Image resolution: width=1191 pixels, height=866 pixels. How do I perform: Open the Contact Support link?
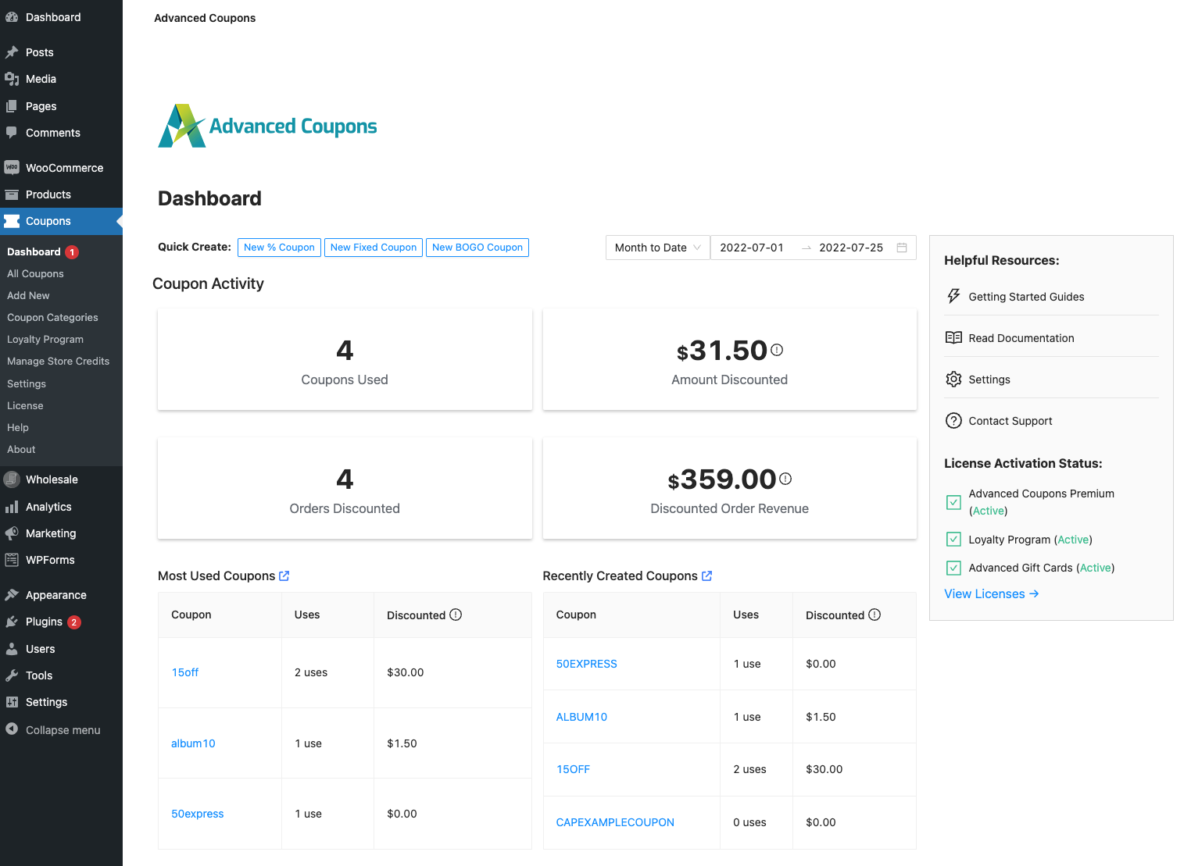click(x=1010, y=421)
